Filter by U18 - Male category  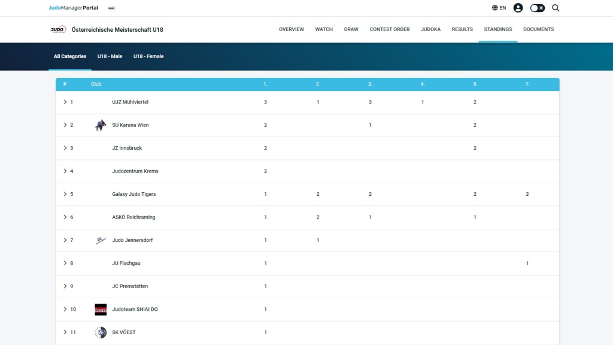[x=110, y=56]
